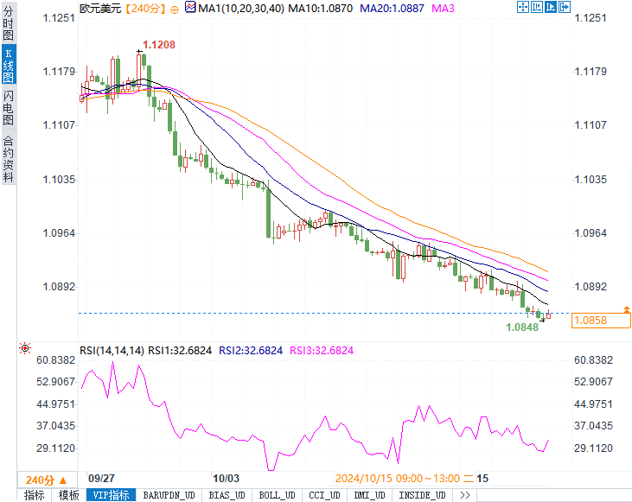Click the first chart tool icon at top right
The width and height of the screenshot is (632, 502).
click(522, 8)
